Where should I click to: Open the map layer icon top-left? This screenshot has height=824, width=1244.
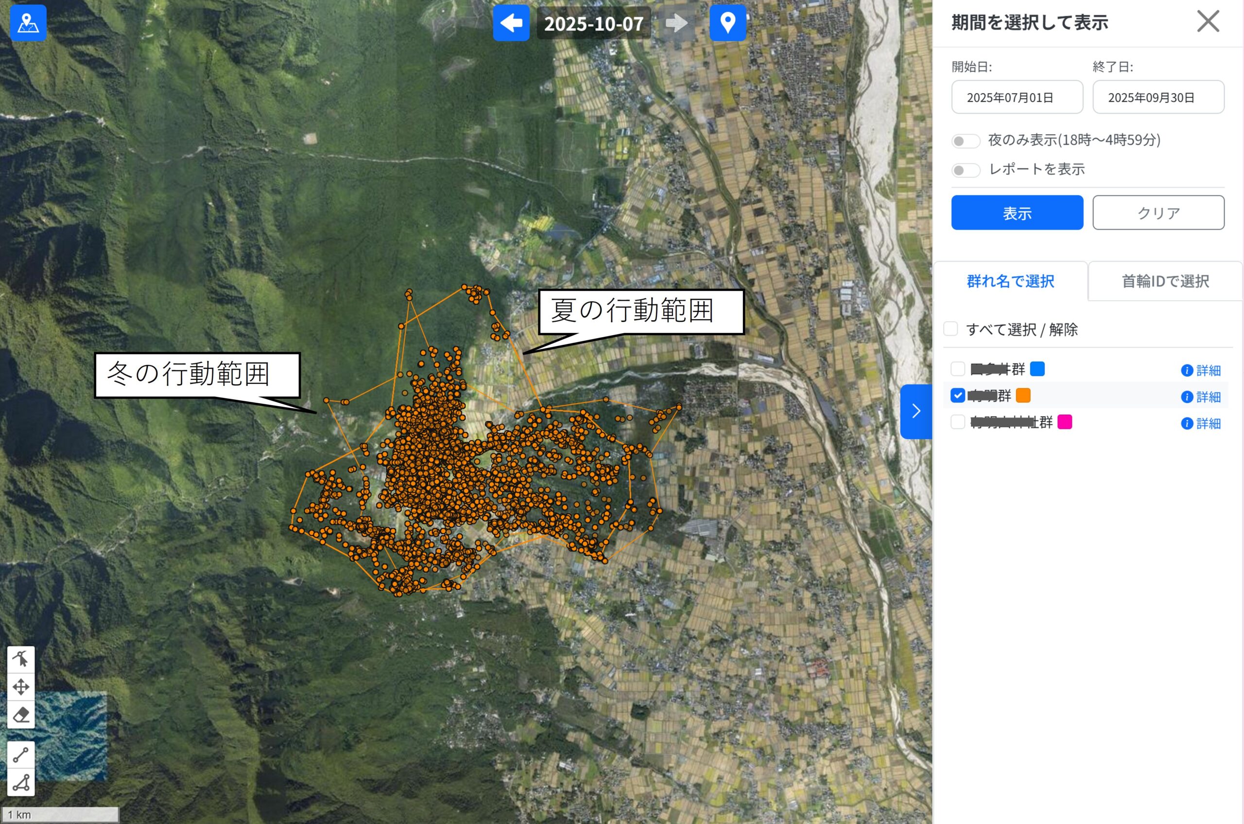[x=28, y=23]
